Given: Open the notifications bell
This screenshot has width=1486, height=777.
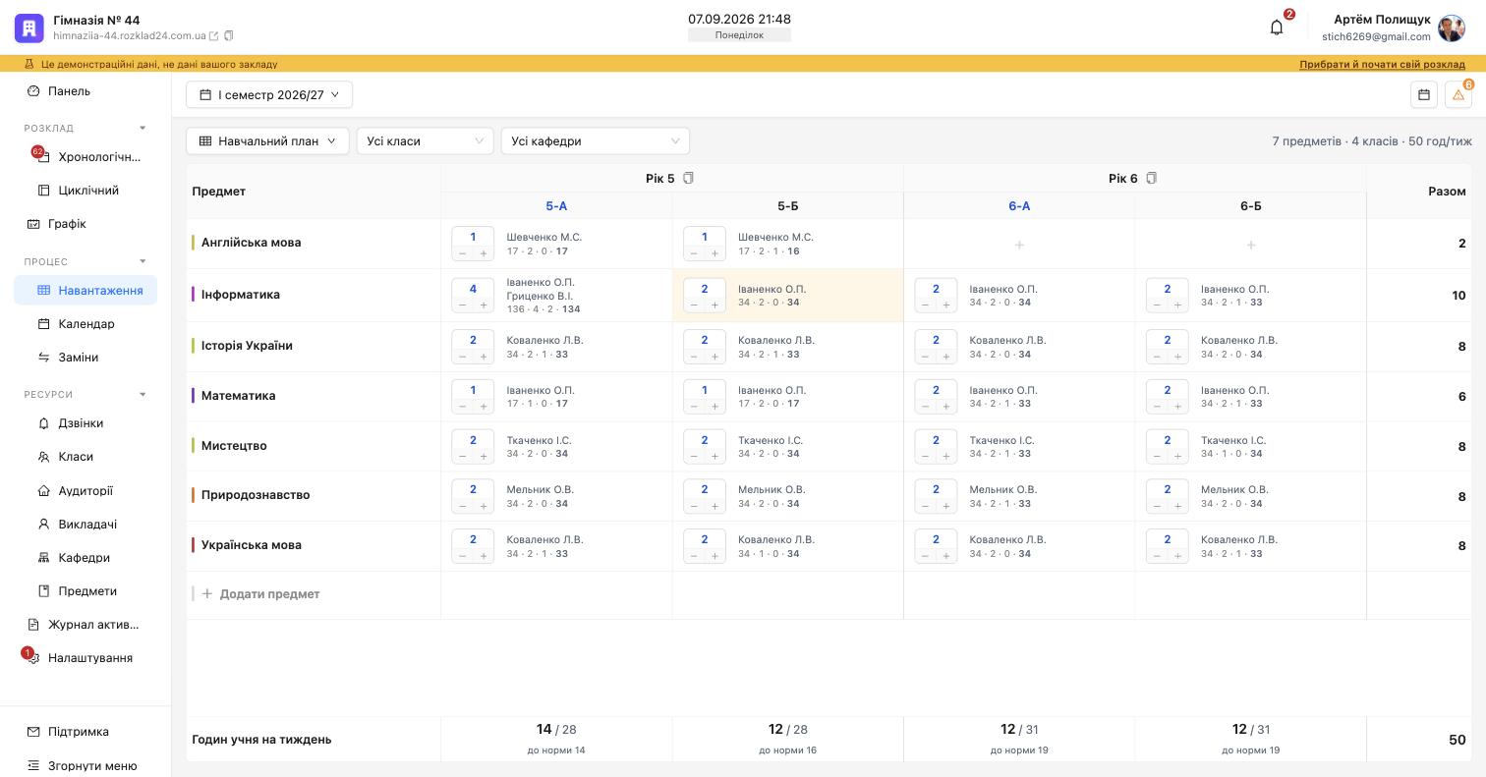Looking at the screenshot, I should pos(1277,28).
